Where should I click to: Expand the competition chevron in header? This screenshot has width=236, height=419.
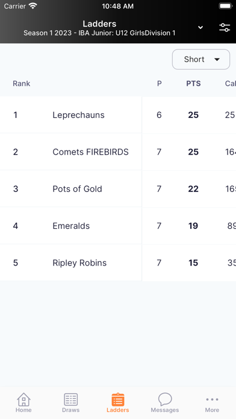[200, 27]
